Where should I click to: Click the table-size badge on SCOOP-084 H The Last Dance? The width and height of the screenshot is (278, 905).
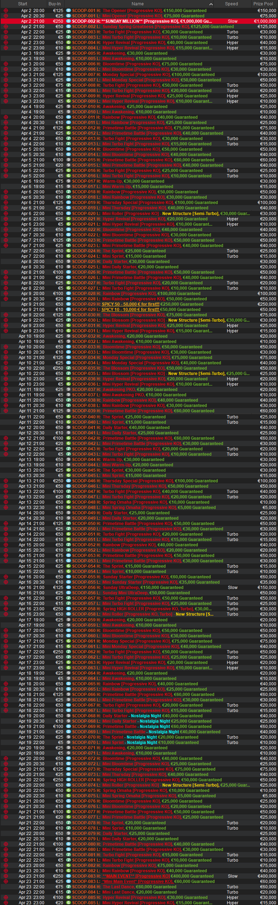(69, 887)
